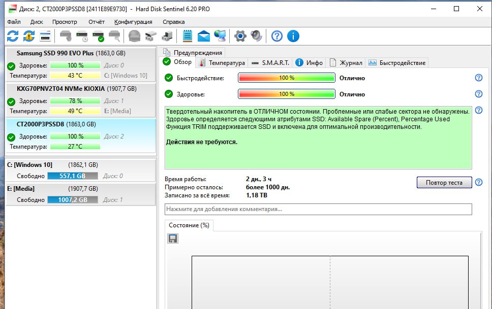
Task: Click the Повтор теста button
Action: pos(444,182)
